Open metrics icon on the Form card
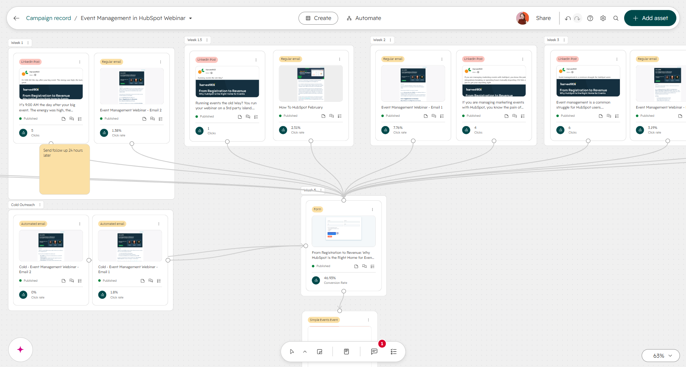This screenshot has height=367, width=686. 316,280
